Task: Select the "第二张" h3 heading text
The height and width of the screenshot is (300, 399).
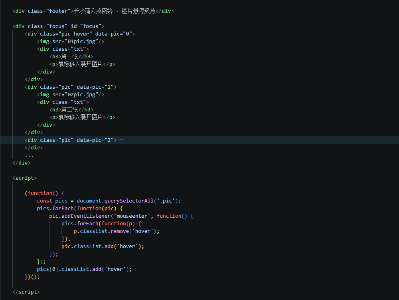Action: (x=69, y=109)
